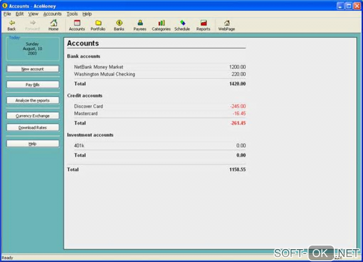Open the Payees toolbar icon
This screenshot has height=262, width=363.
140,25
